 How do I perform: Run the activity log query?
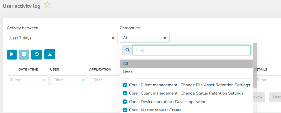[x=12, y=54]
